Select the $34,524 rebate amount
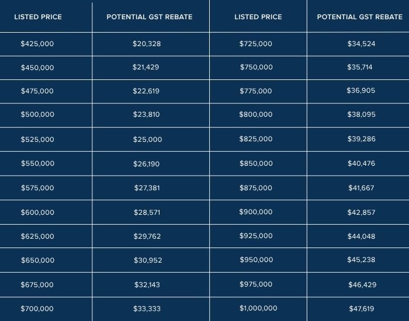 tap(361, 44)
